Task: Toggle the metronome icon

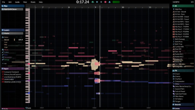Action: (110, 2)
